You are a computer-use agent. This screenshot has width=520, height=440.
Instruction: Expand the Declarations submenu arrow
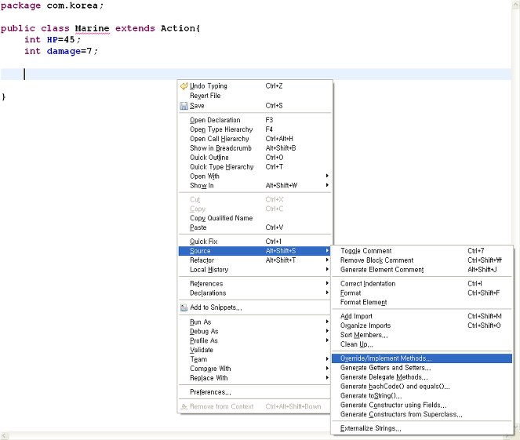point(327,293)
